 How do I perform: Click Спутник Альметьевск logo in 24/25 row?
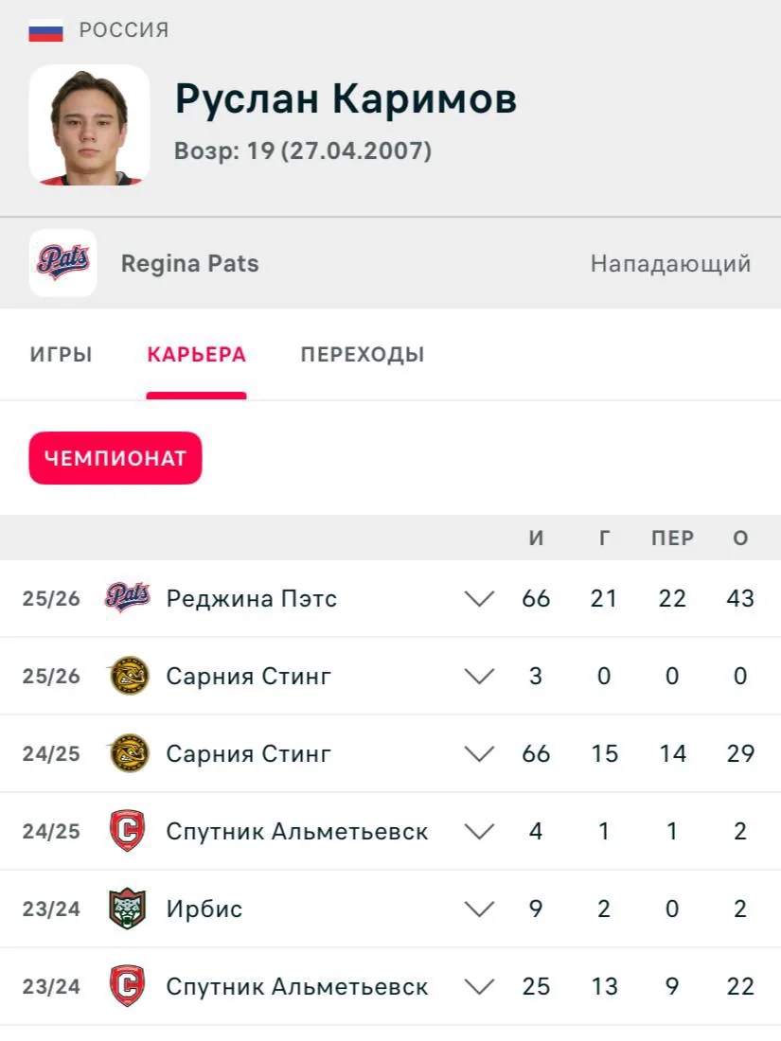[x=128, y=831]
